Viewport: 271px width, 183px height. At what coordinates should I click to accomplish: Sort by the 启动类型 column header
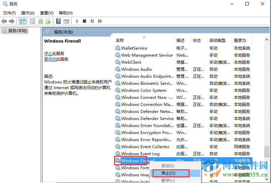pyautogui.click(x=219, y=41)
